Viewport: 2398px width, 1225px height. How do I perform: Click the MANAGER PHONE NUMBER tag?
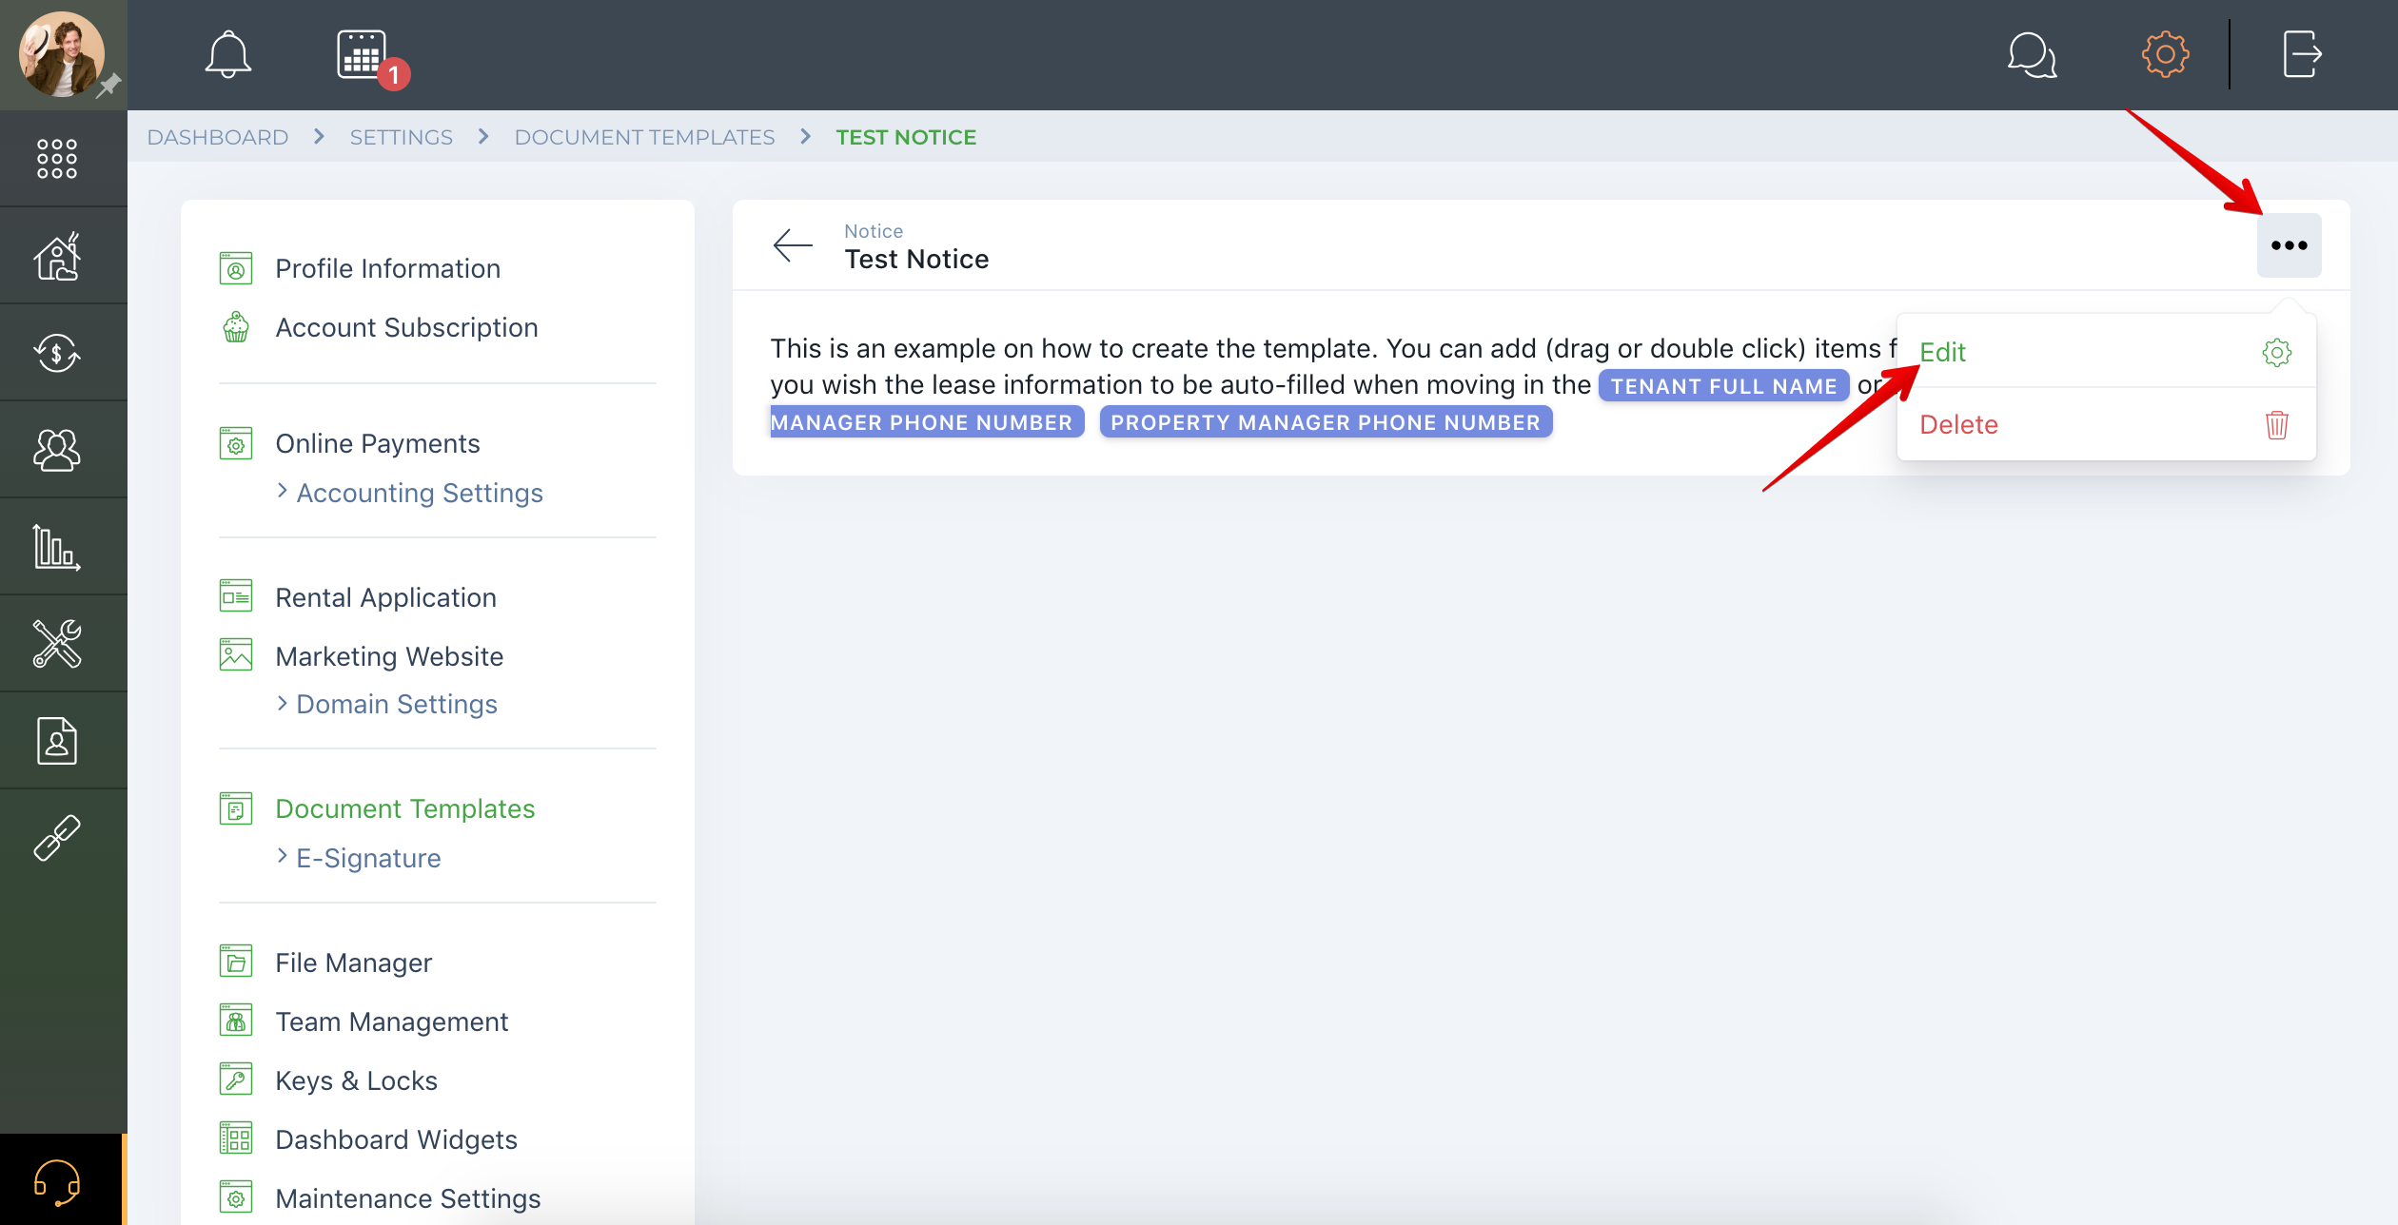(x=927, y=422)
